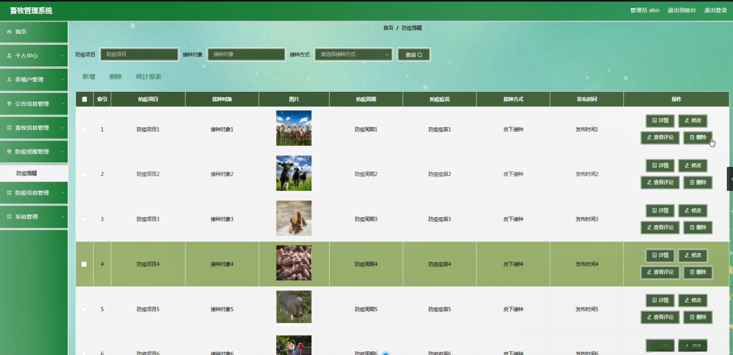
Task: Click the 查看评论 edit icon in row 1
Action: 649,137
